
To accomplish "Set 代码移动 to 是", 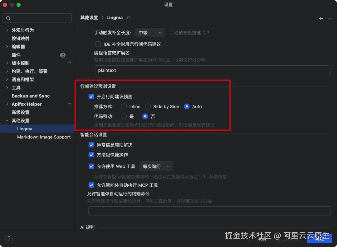I will coord(124,116).
